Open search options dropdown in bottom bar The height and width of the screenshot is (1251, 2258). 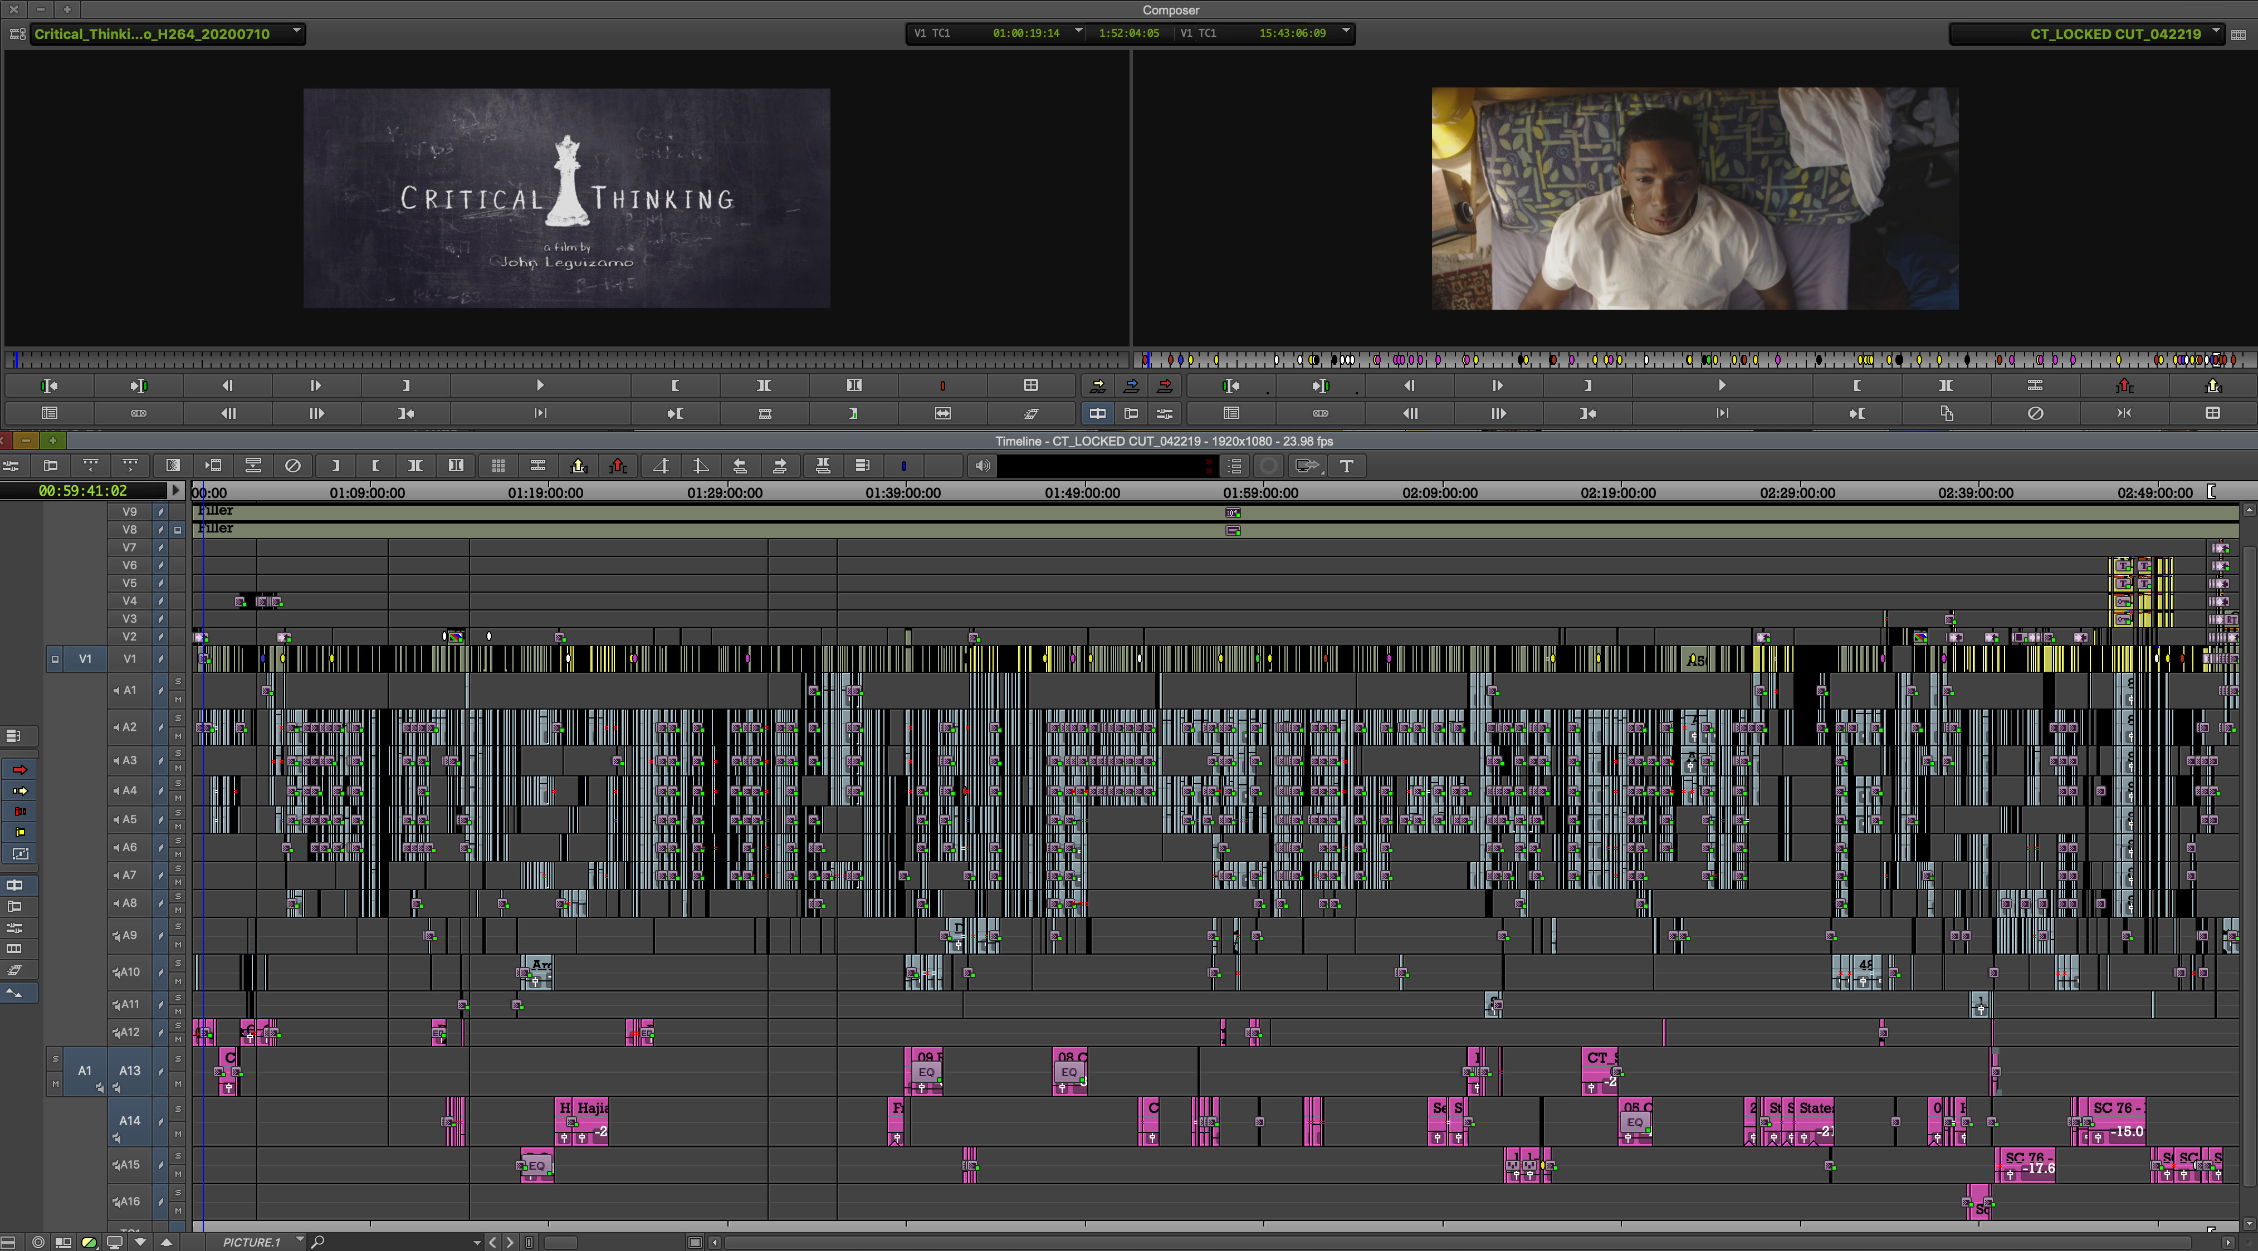click(x=477, y=1242)
